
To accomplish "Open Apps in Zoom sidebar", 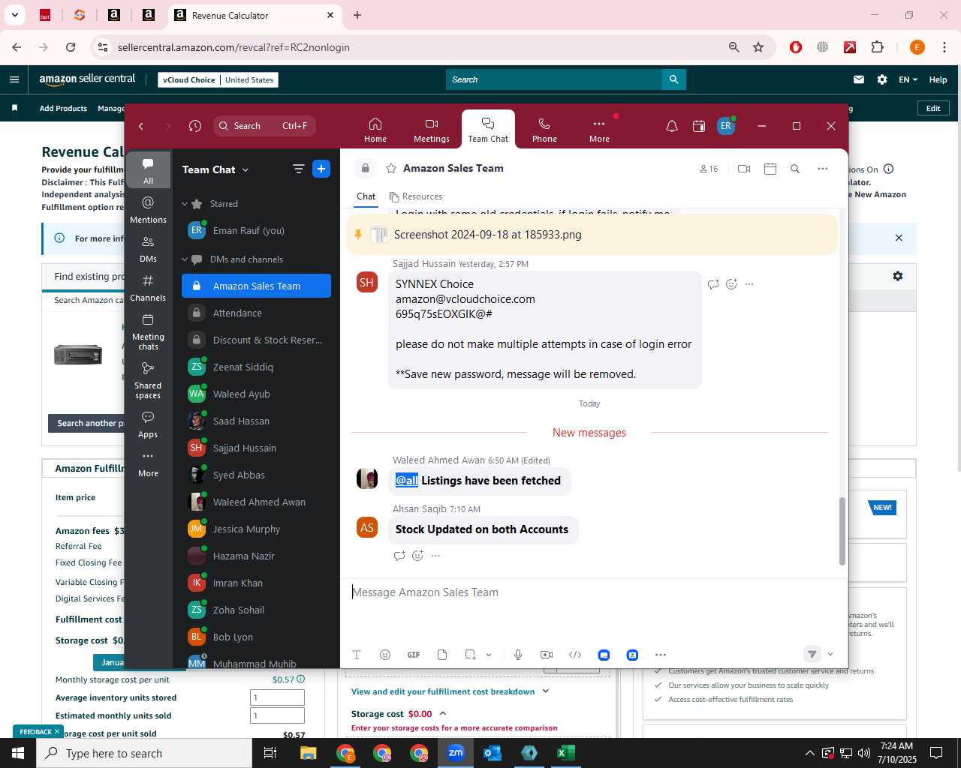I will point(148,424).
